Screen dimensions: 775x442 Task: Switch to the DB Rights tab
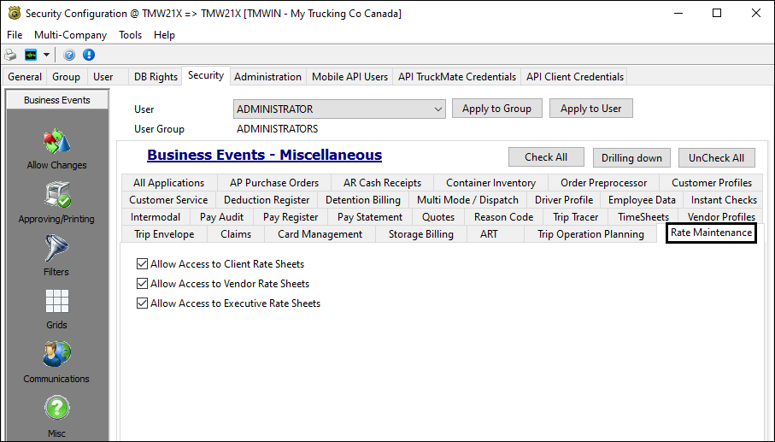click(156, 77)
